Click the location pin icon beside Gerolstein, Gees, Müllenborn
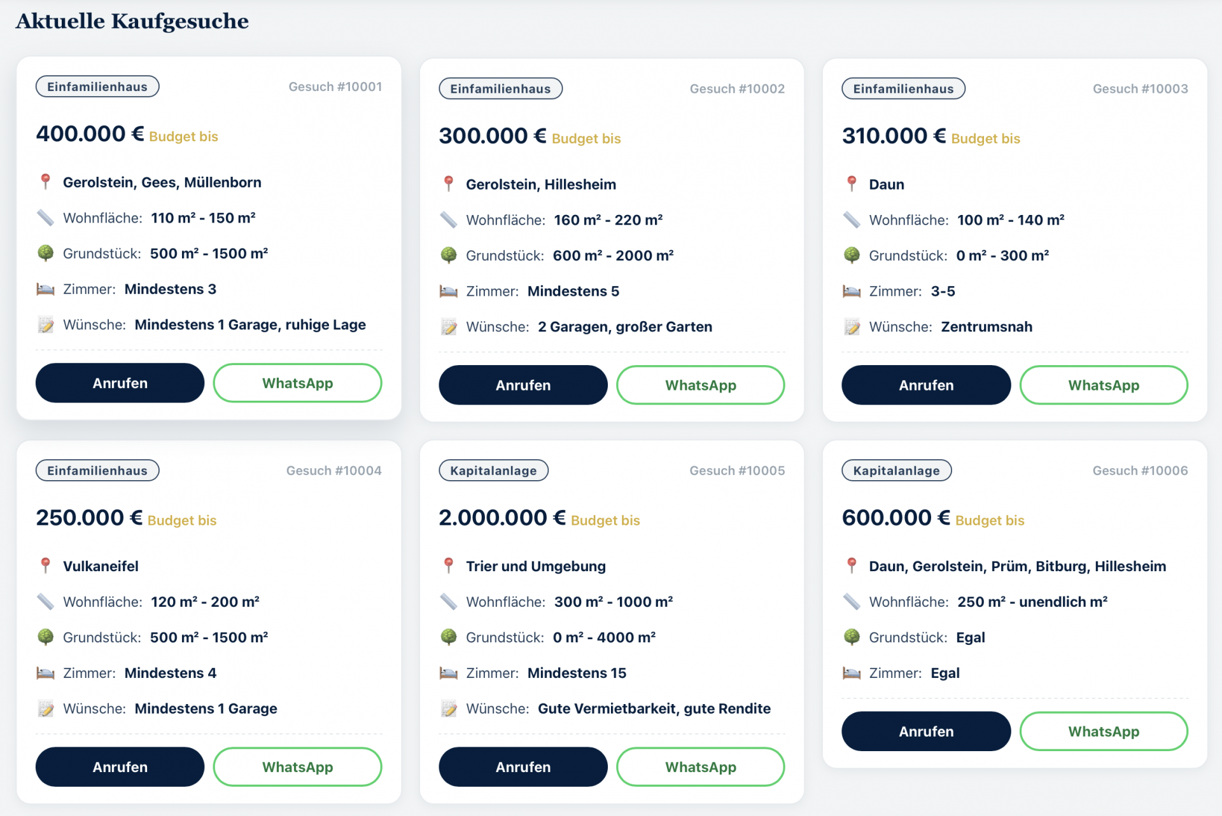This screenshot has height=816, width=1222. coord(45,182)
